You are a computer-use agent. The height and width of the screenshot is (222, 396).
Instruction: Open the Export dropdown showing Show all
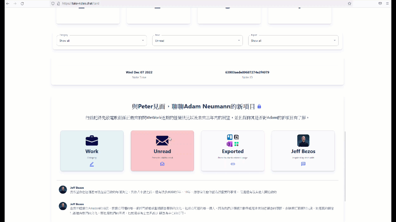point(293,40)
